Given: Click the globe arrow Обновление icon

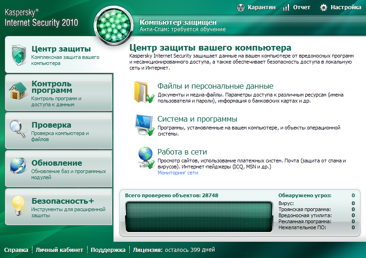Looking at the screenshot, I should coord(18,166).
